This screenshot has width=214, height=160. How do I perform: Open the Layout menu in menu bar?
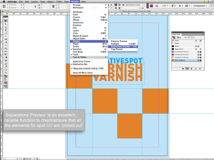pos(34,1)
